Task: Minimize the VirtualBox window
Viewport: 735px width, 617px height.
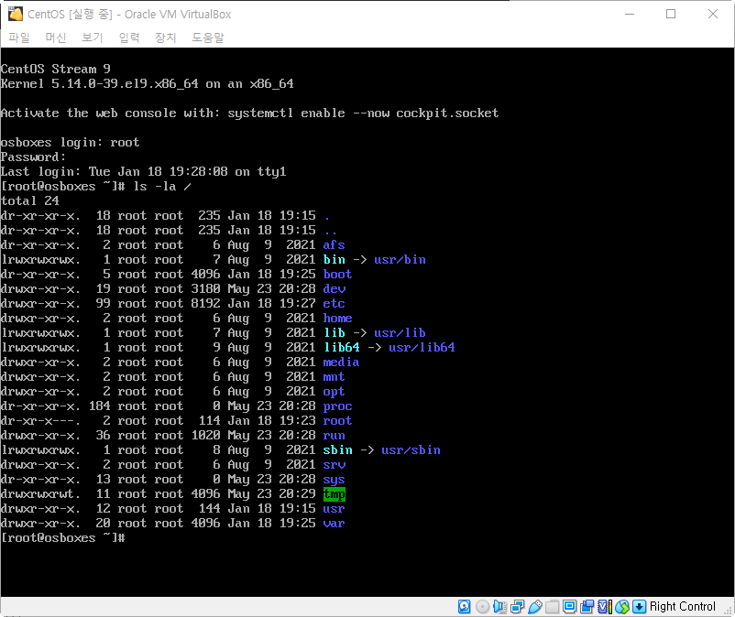Action: pos(630,14)
